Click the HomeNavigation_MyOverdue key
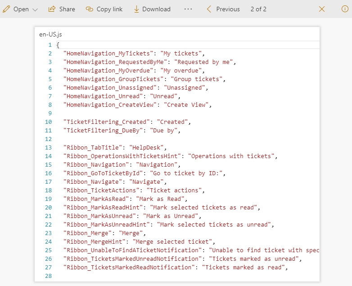The height and width of the screenshot is (286, 352). [x=108, y=71]
